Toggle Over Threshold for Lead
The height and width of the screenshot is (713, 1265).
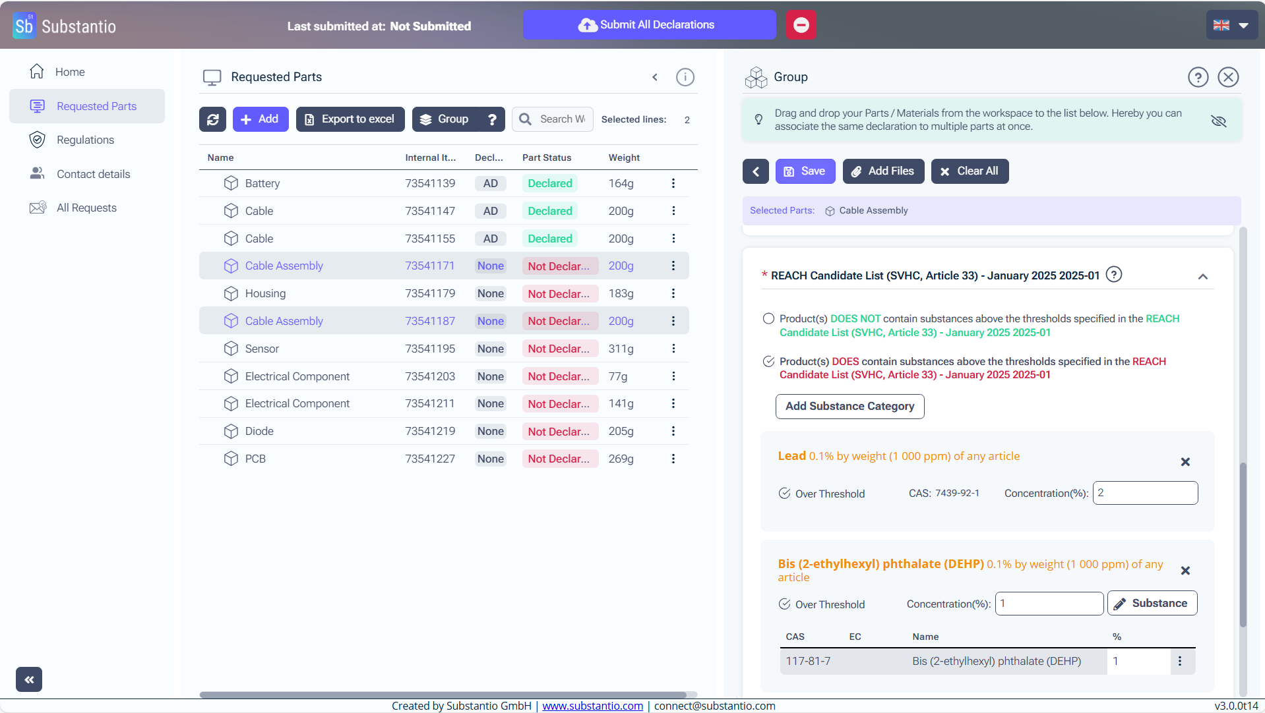click(784, 494)
